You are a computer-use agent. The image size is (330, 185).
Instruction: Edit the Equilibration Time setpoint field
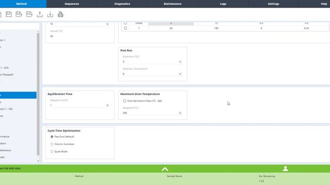tap(77, 105)
